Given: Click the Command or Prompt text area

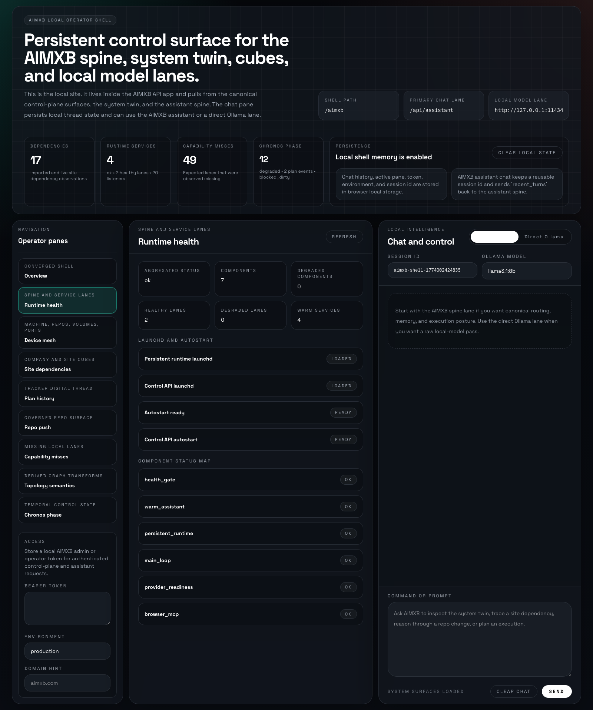Looking at the screenshot, I should 479,639.
